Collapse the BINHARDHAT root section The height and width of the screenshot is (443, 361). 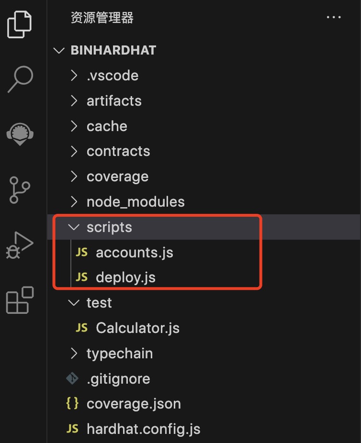pos(113,50)
